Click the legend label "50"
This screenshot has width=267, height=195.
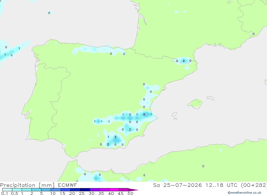(131, 193)
